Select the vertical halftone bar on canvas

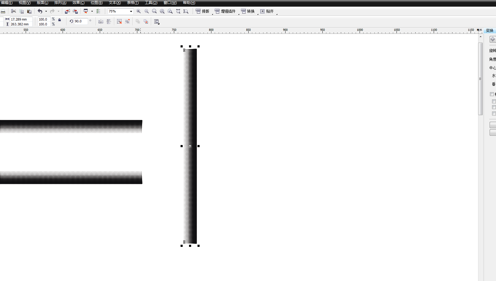[190, 146]
